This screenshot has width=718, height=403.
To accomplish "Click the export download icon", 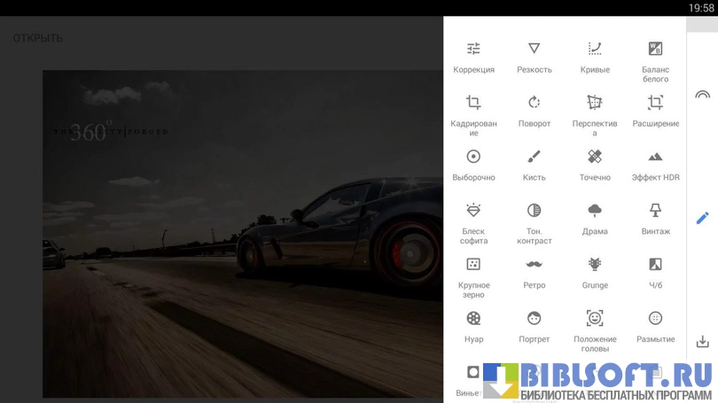I will [x=702, y=342].
